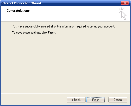The width and height of the screenshot is (131, 106).
Task: Click the gray arrow pointer of header icon
Action: click(x=124, y=16)
